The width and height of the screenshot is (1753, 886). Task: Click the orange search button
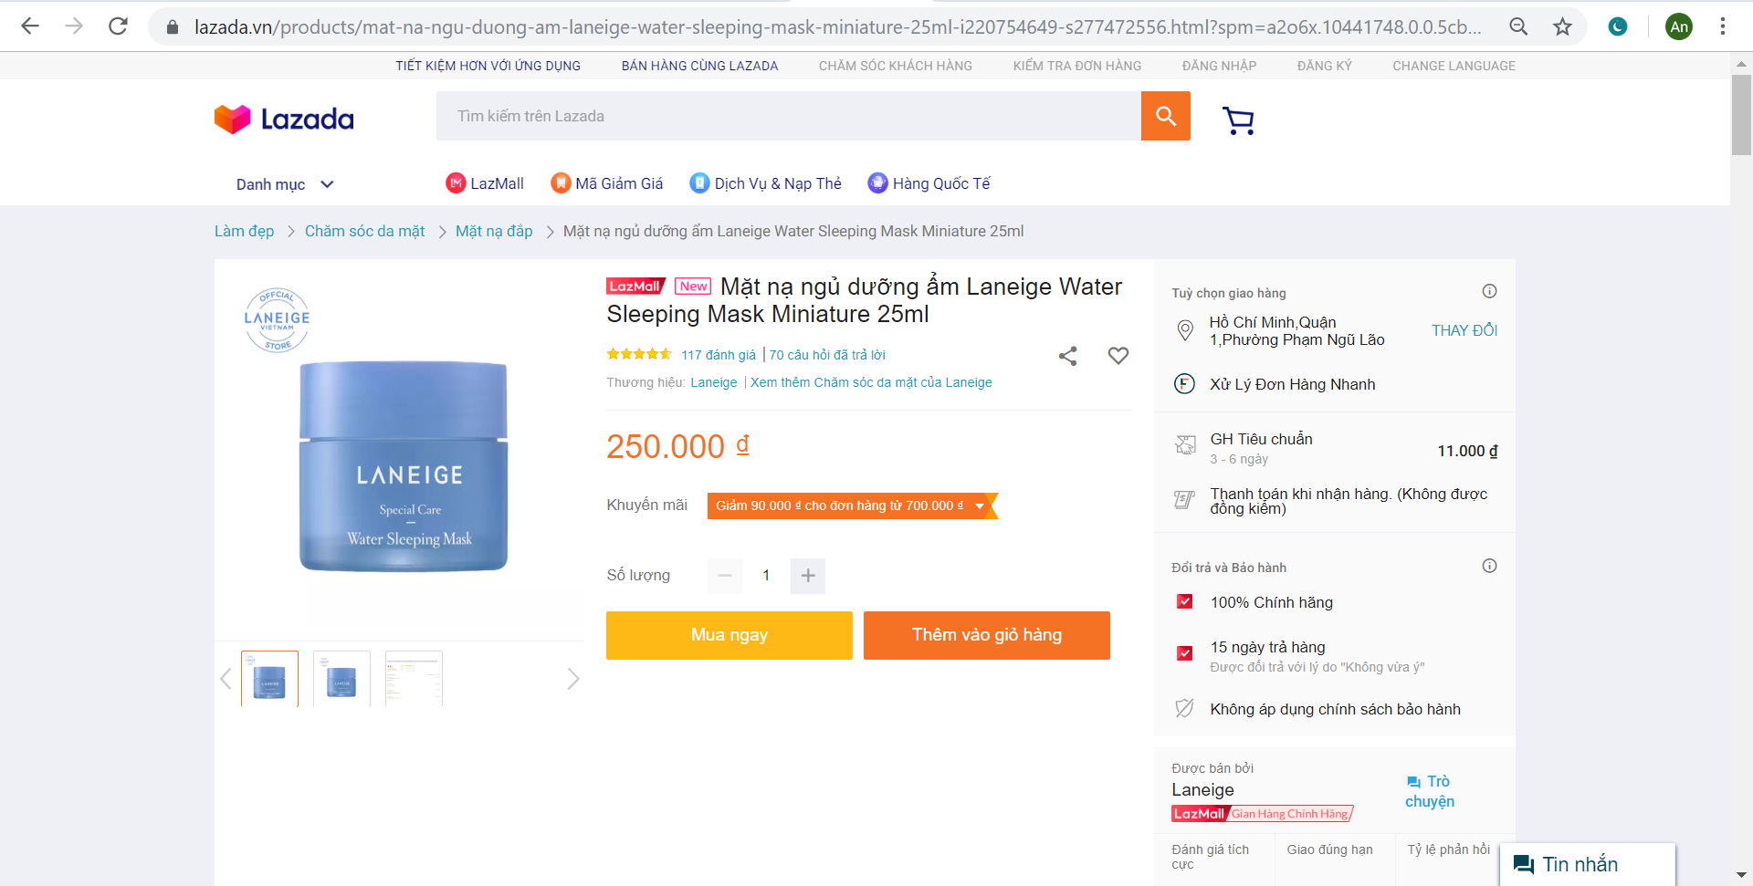(1166, 116)
